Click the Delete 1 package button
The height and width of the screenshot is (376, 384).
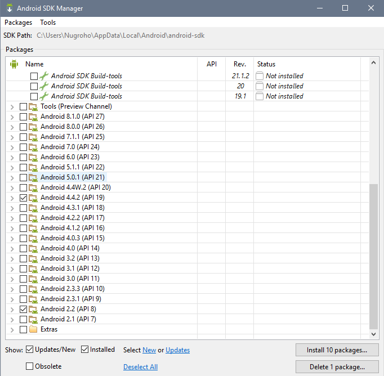(337, 366)
